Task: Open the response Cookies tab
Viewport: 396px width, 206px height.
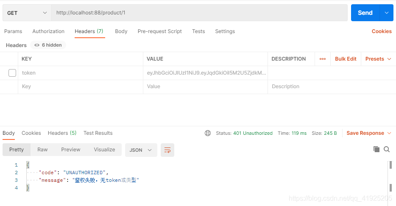Action: coord(31,133)
